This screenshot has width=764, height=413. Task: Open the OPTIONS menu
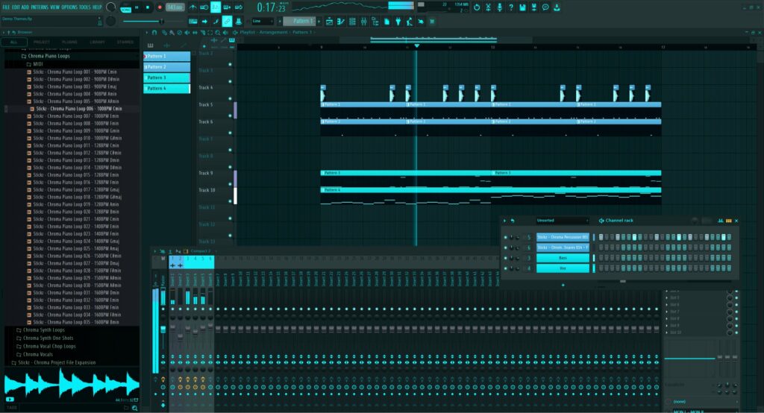(69, 7)
